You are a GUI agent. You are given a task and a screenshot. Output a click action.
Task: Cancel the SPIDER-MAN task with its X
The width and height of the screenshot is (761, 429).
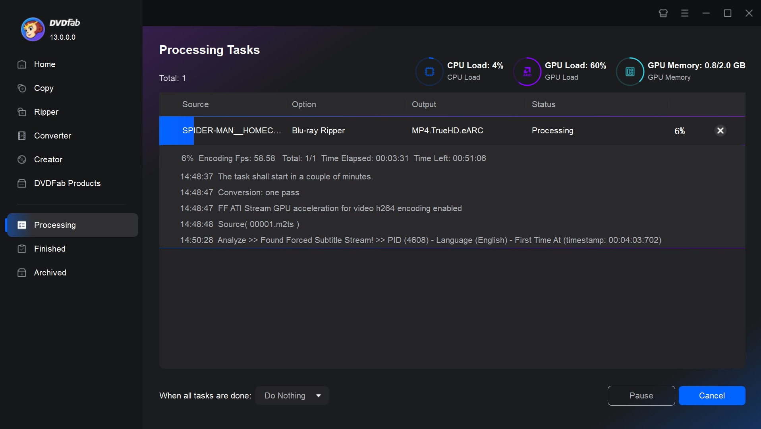coord(720,131)
